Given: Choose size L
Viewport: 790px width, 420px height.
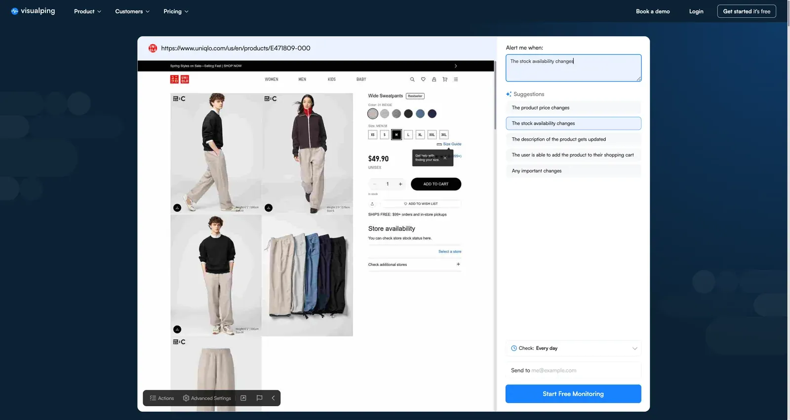Looking at the screenshot, I should click(408, 134).
